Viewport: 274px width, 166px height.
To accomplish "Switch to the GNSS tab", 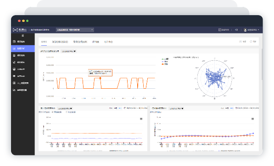I will pos(44,42).
